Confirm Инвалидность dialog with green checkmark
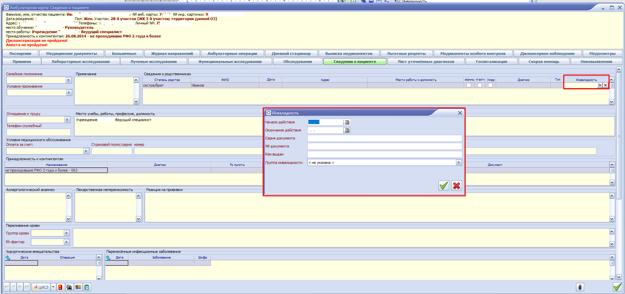Image resolution: width=625 pixels, height=294 pixels. click(x=444, y=186)
